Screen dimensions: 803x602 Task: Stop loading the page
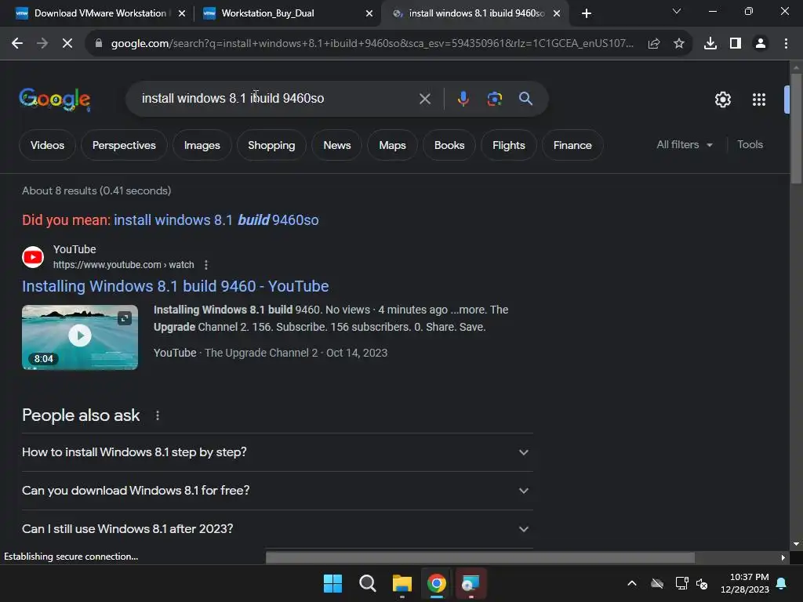click(x=67, y=44)
